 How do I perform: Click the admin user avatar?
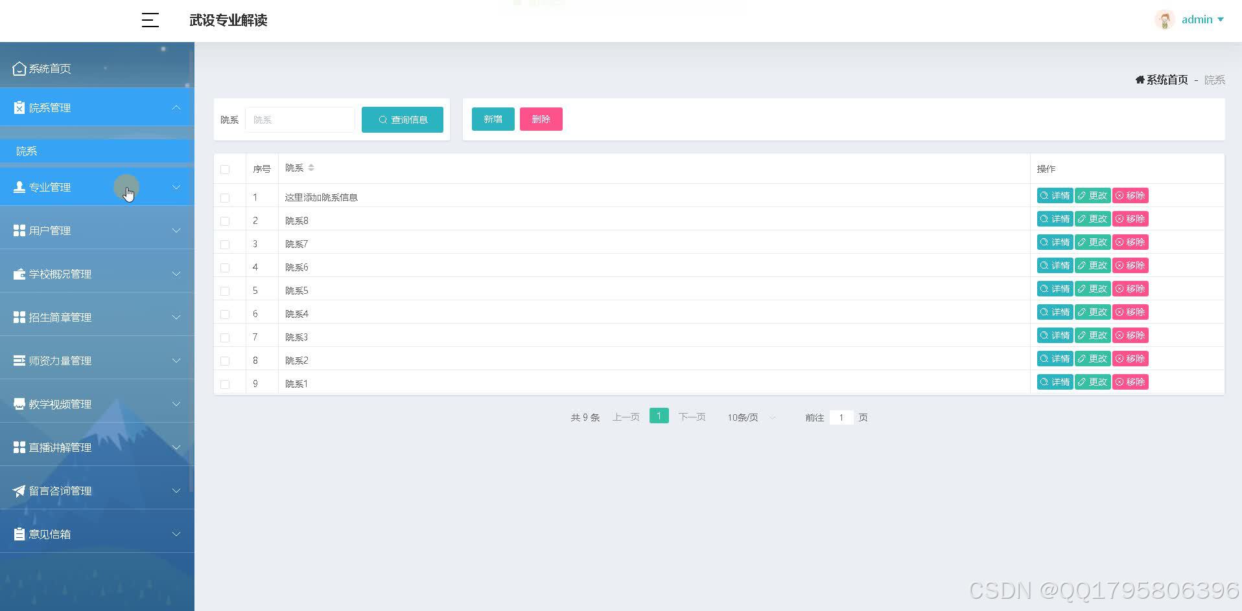[1164, 19]
